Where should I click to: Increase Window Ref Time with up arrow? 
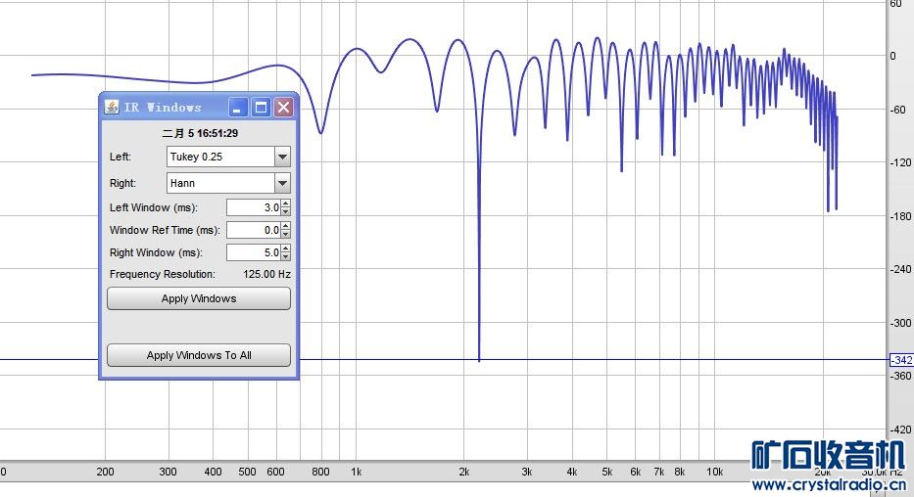click(286, 226)
